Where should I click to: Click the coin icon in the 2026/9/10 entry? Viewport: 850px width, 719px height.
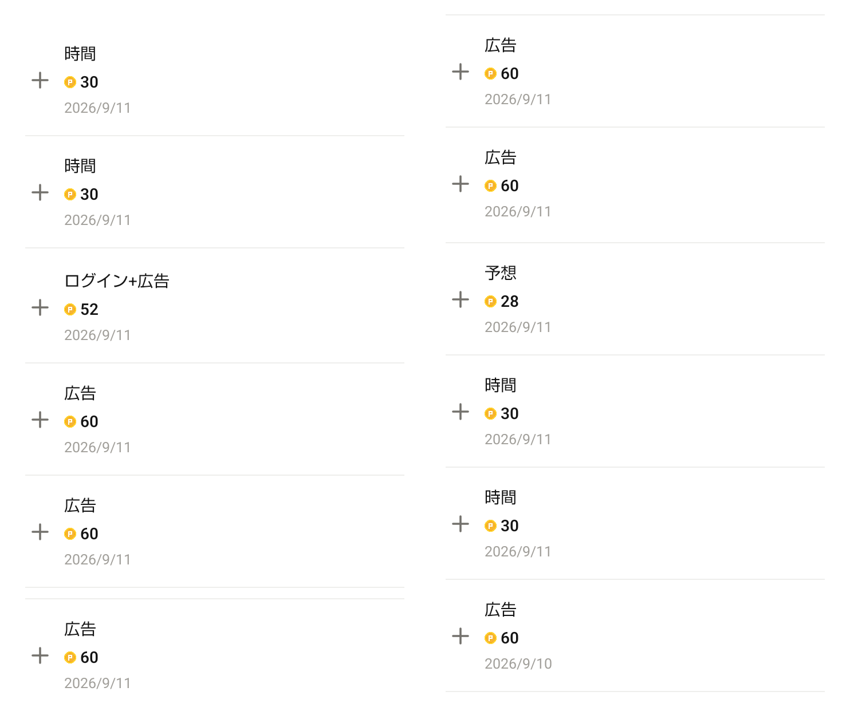tap(490, 638)
